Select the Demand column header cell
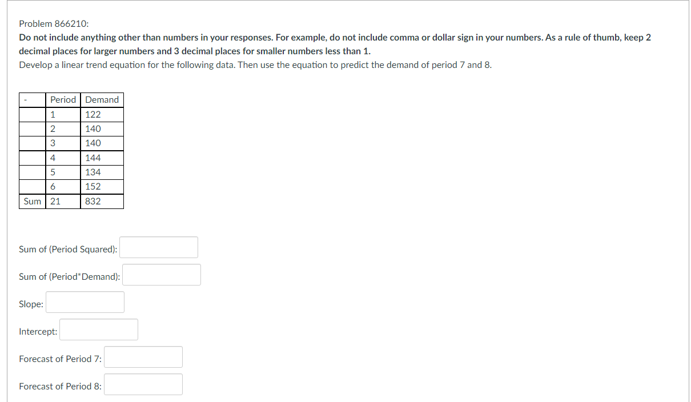Screen dimensions: 691x402 click(102, 99)
